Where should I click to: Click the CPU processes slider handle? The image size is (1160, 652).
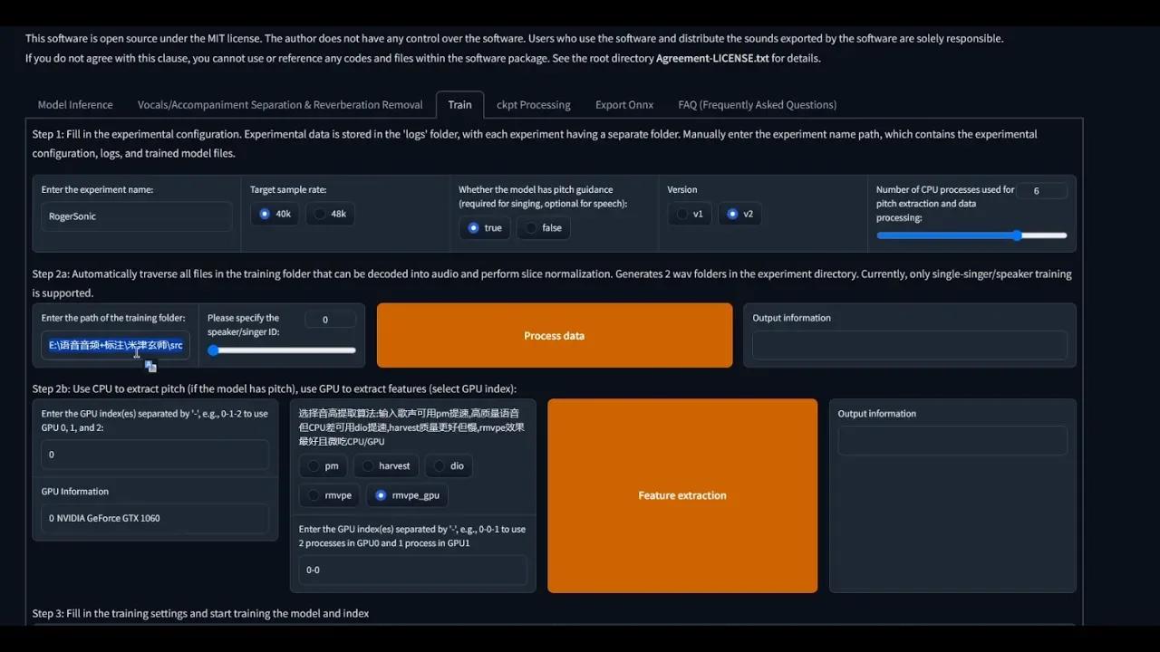(1019, 235)
